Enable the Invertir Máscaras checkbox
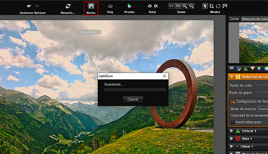This screenshot has width=268, height=154. 233,122
